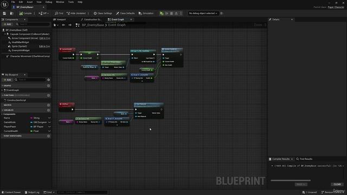The width and height of the screenshot is (347, 195).
Task: Click Edit in C++ link for Arrow Component
Action: tap(44, 38)
